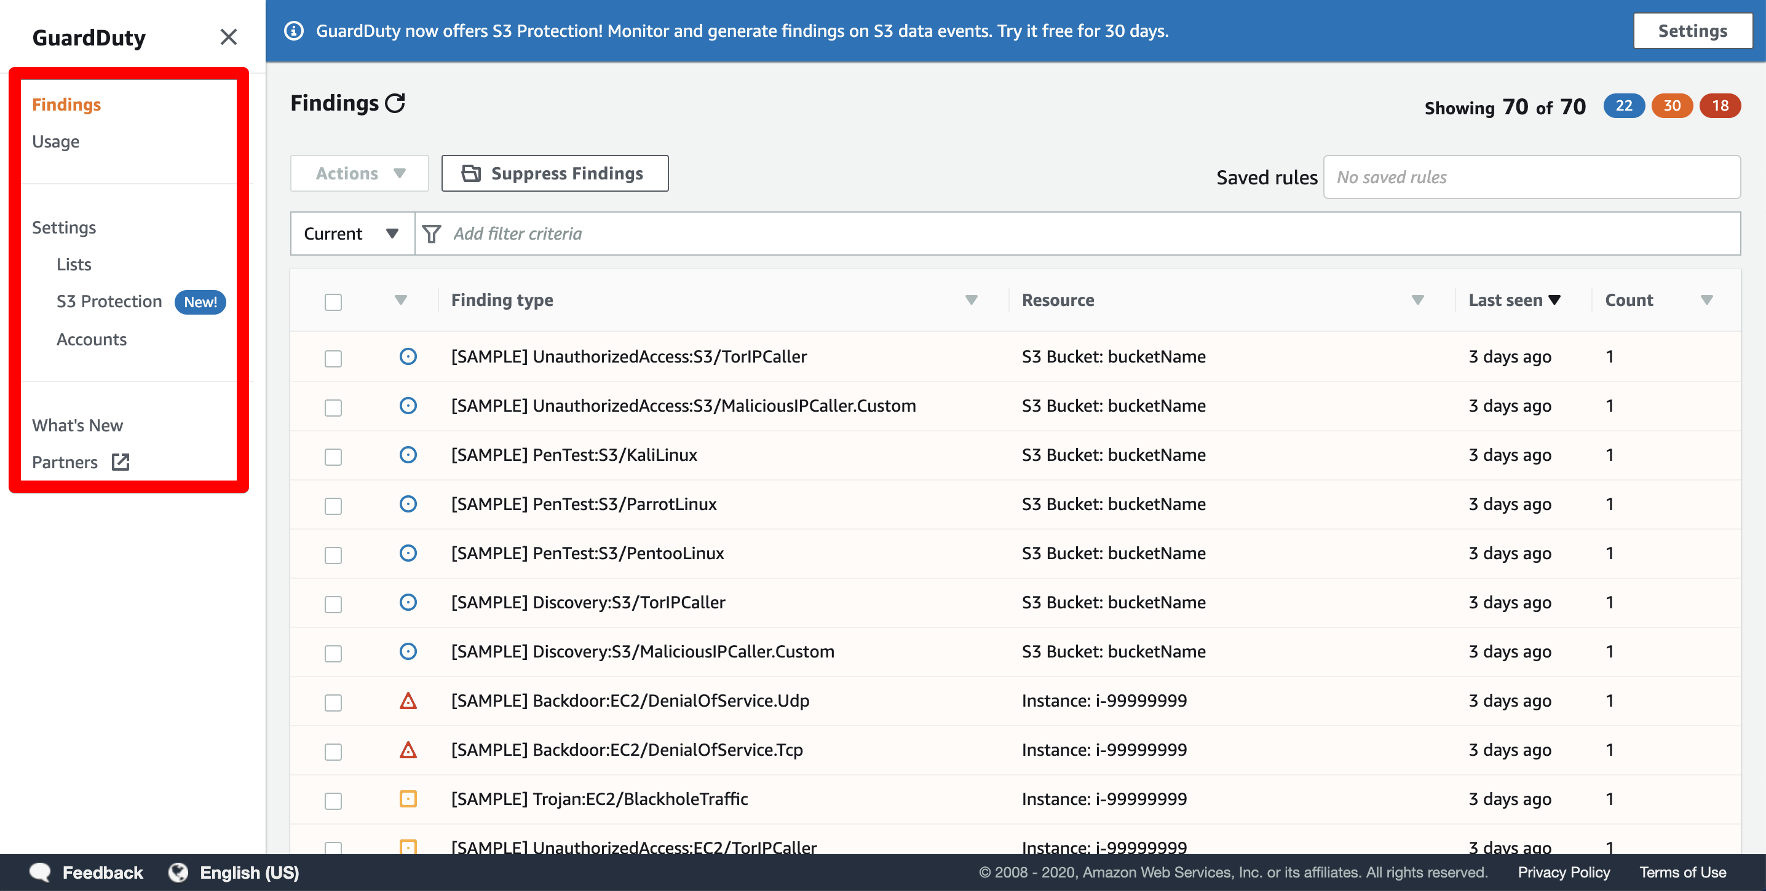Open Settings in the sidebar

[64, 227]
